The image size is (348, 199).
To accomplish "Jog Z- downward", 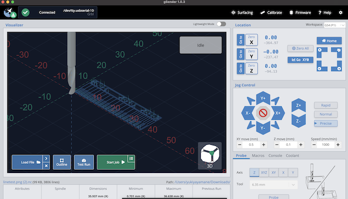I will point(299,121).
